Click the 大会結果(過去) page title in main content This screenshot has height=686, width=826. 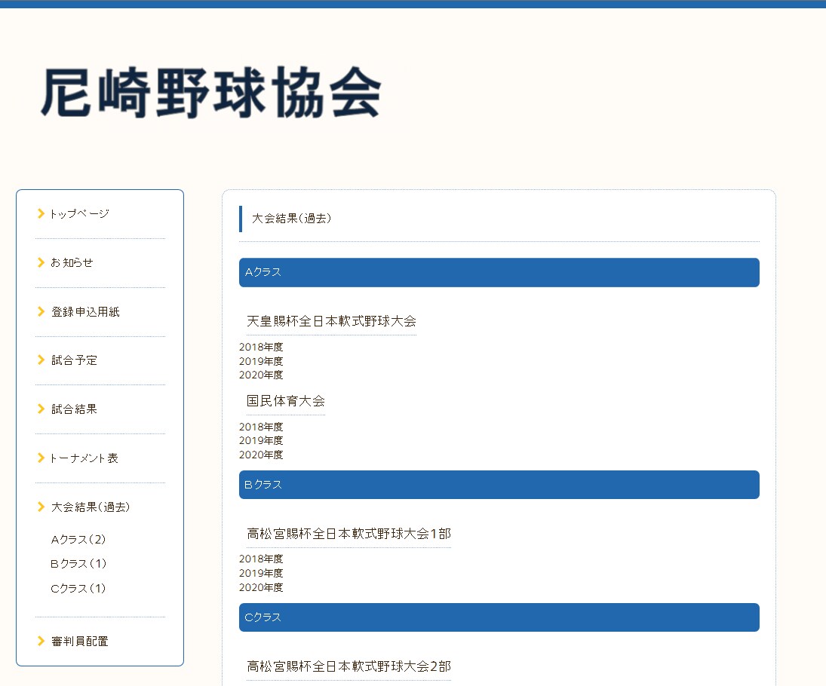(291, 219)
